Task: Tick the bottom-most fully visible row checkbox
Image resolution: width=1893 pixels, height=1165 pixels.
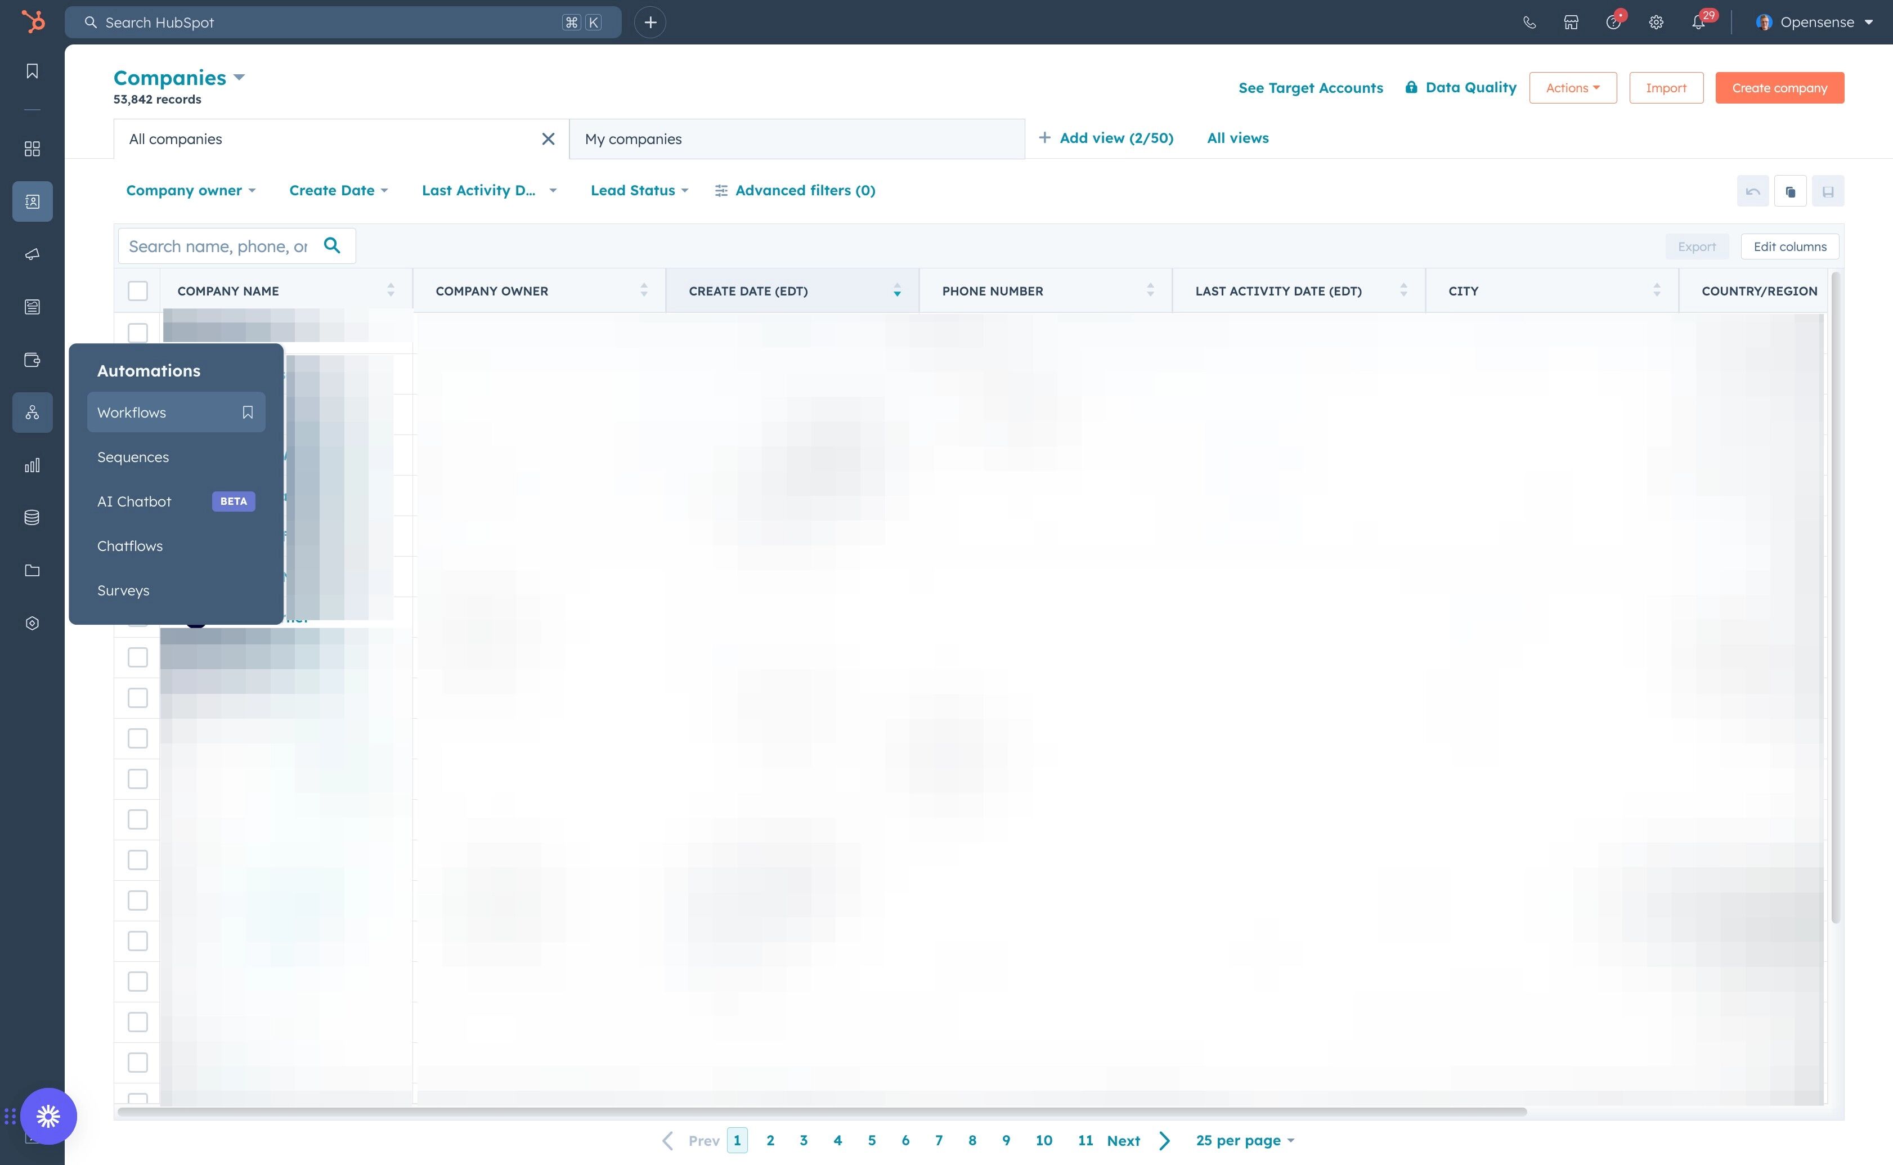Action: pyautogui.click(x=138, y=1063)
